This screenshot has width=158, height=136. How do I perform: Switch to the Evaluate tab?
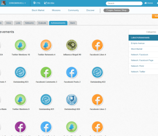coord(42,23)
